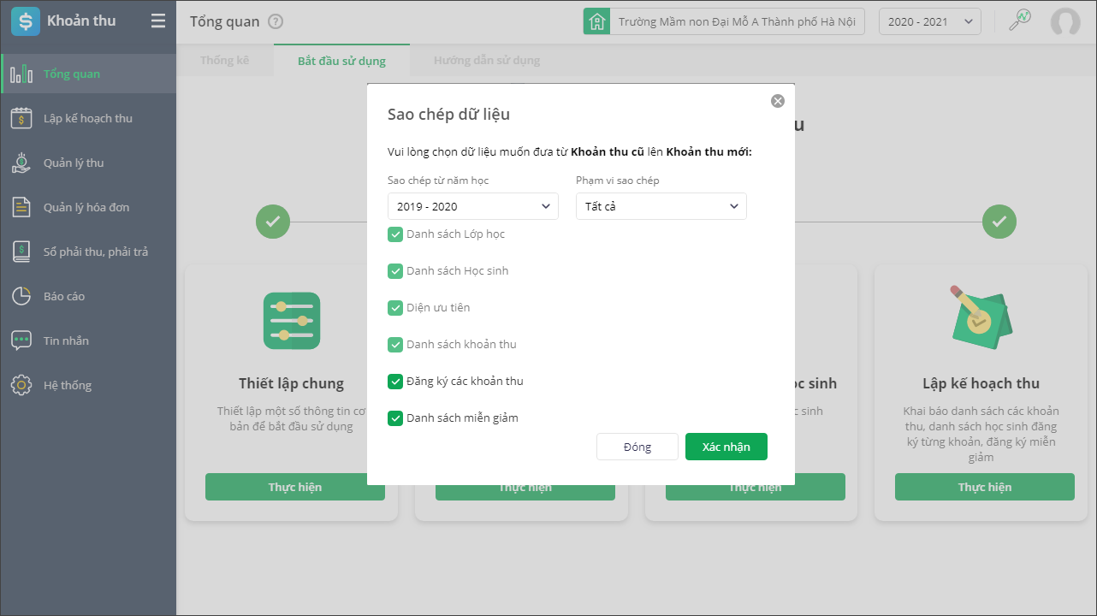This screenshot has width=1097, height=616.
Task: Open the help question mark icon beside Tổng quan
Action: [276, 22]
